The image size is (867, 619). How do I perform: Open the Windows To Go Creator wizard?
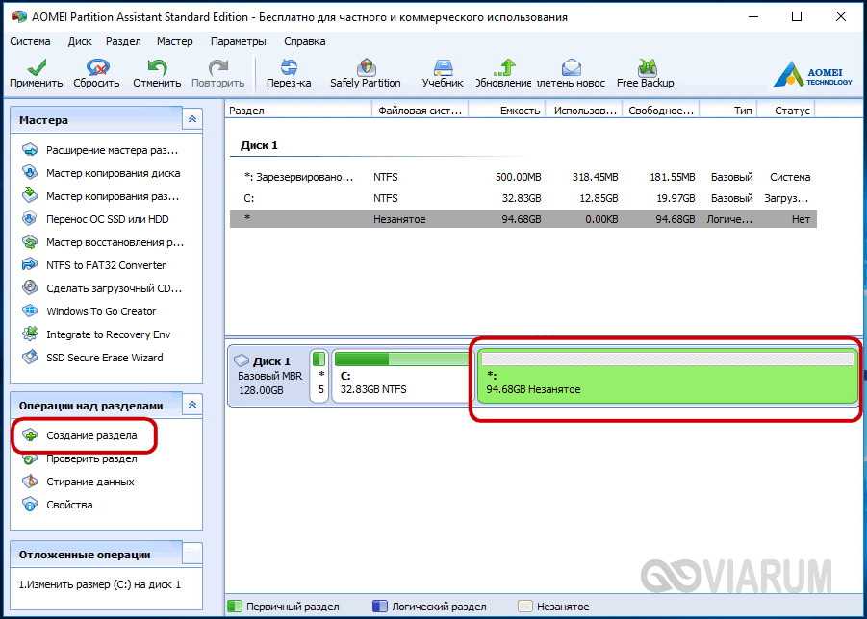101,311
